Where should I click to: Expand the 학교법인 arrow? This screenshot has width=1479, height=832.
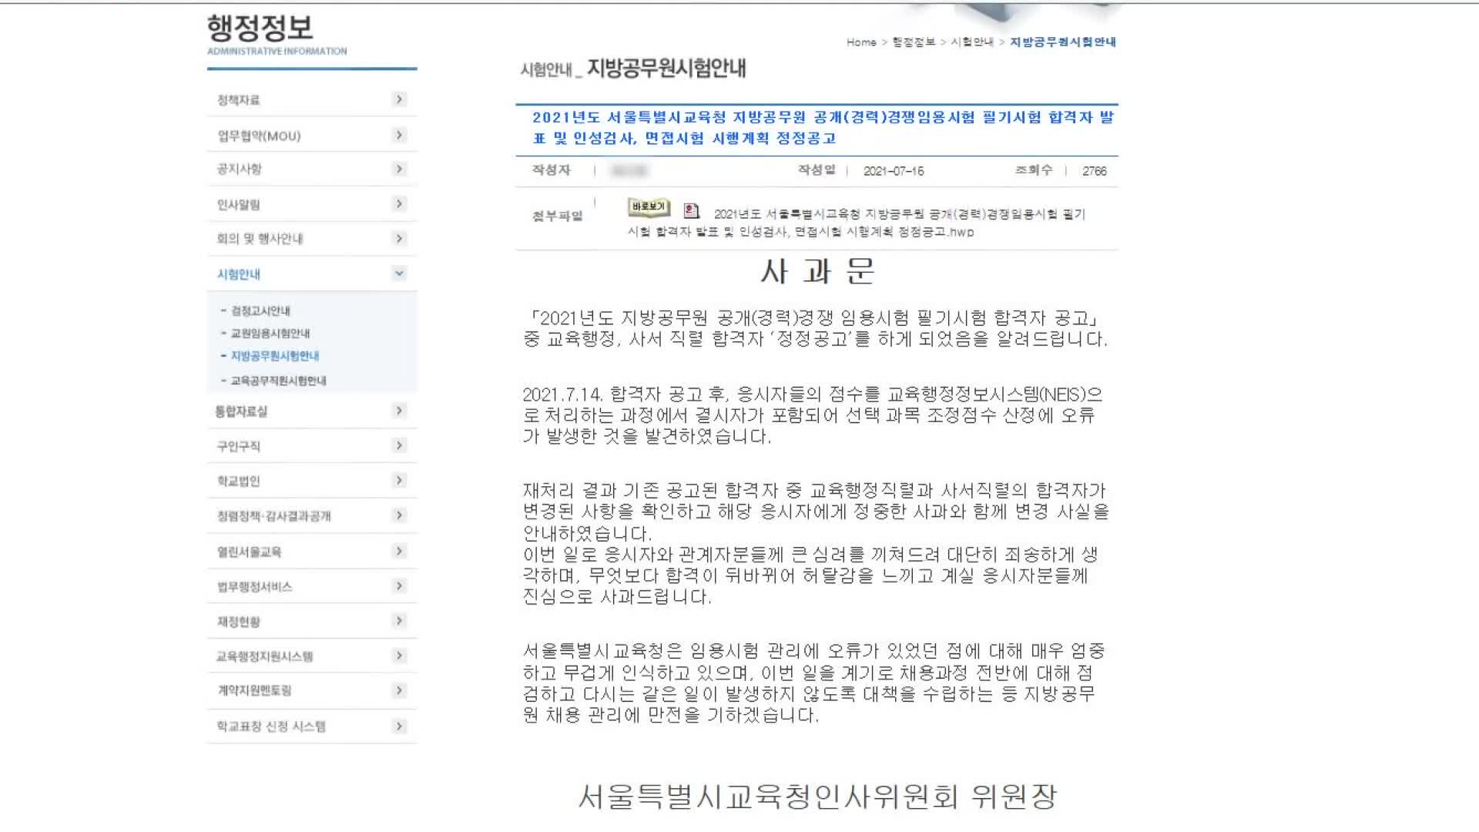pyautogui.click(x=399, y=480)
